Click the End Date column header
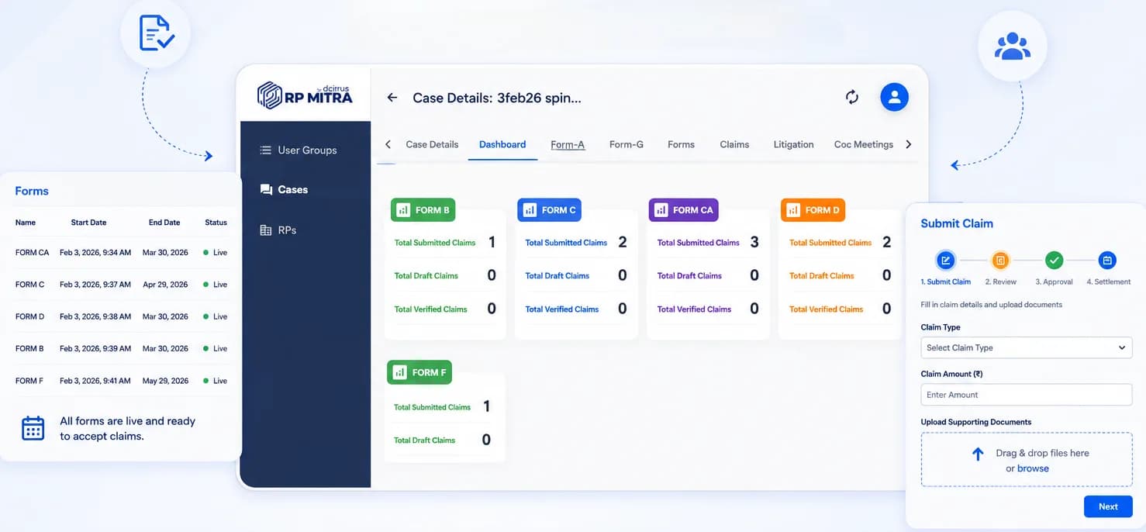Screen dimensions: 1146x532 pos(164,223)
